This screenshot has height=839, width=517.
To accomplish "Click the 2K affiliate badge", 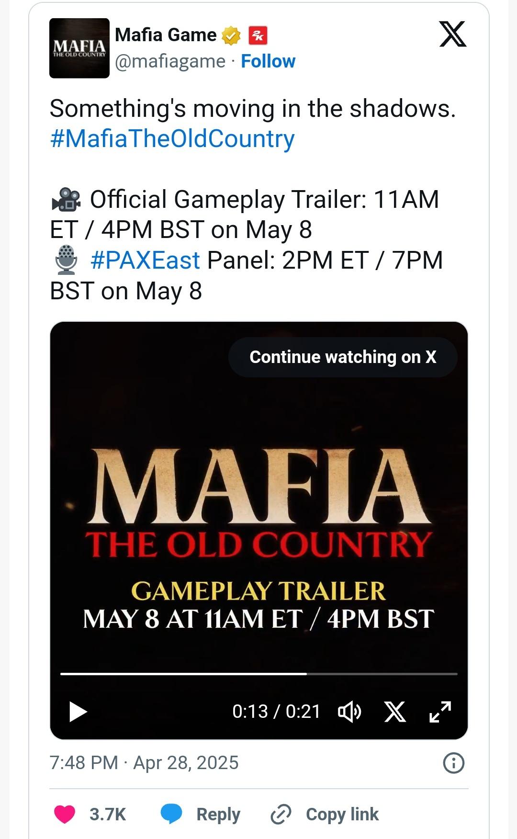I will click(x=258, y=35).
